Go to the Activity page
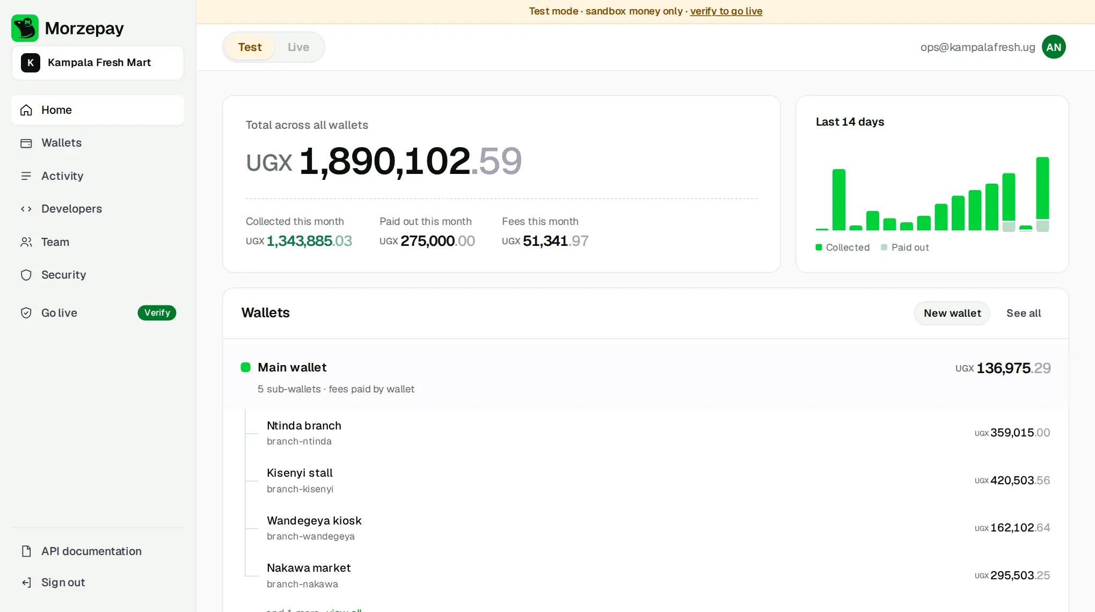 (98, 176)
